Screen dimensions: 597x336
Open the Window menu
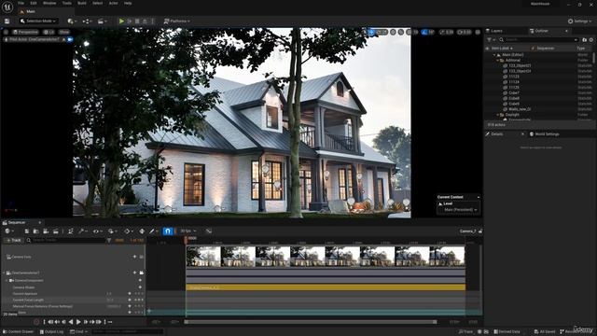coord(49,3)
